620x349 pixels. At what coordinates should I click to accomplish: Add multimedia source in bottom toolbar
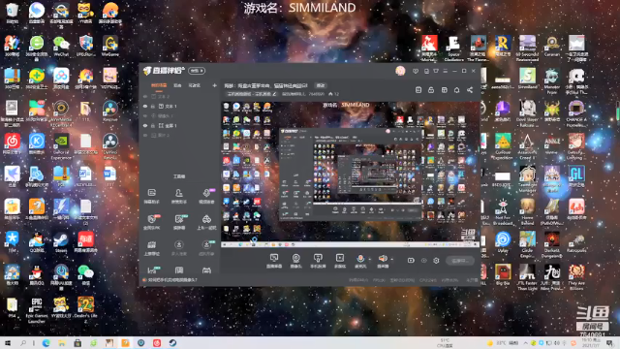coord(340,261)
